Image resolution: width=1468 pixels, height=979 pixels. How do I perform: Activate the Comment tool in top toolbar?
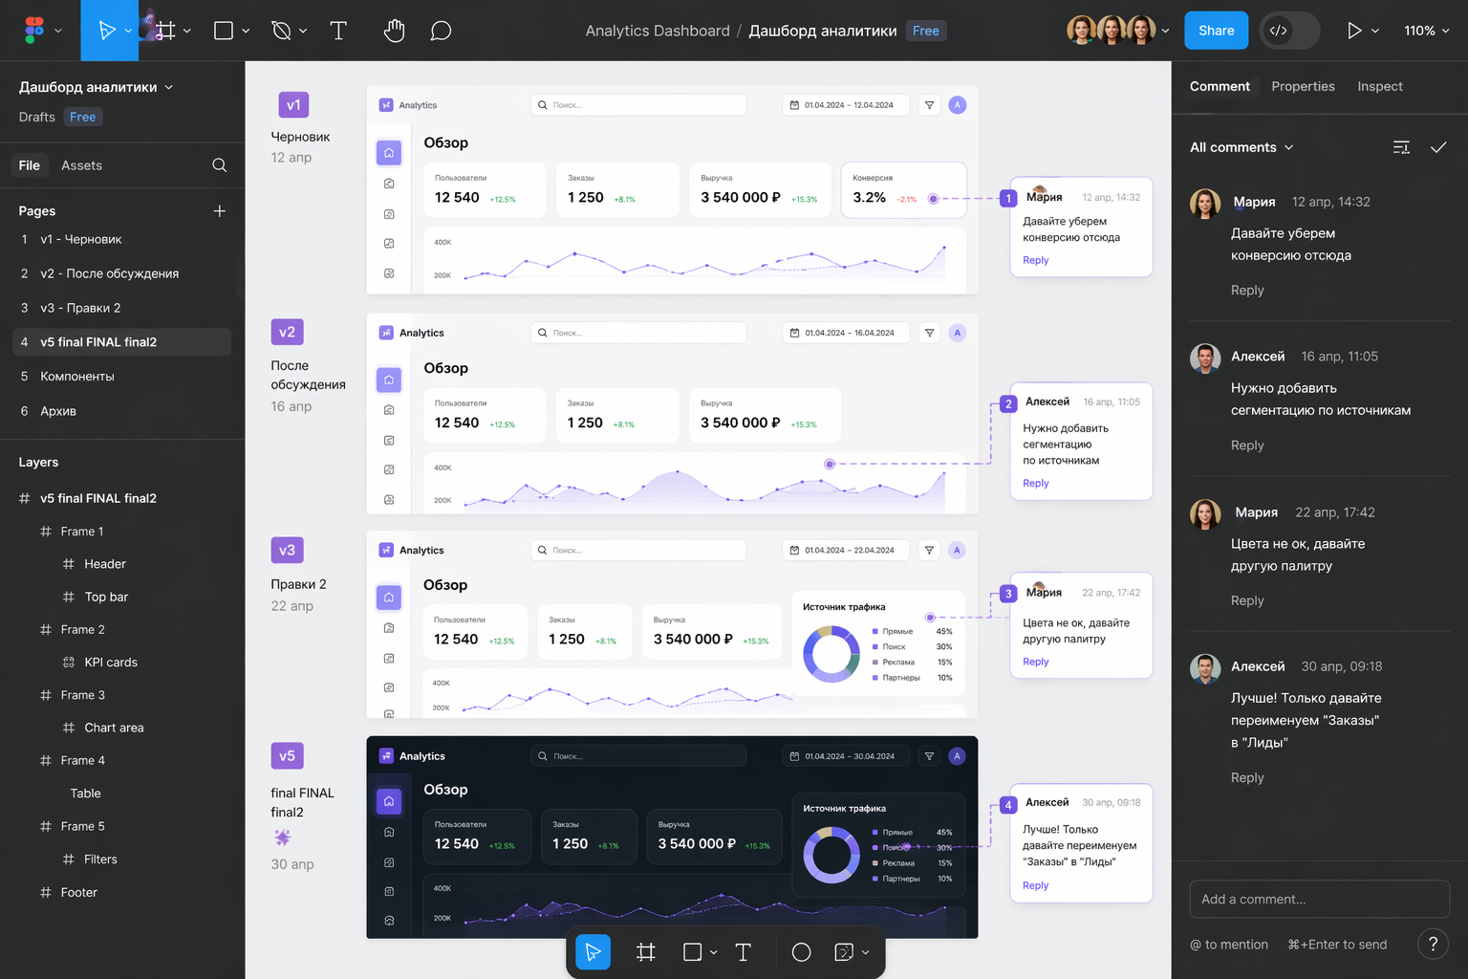point(441,31)
